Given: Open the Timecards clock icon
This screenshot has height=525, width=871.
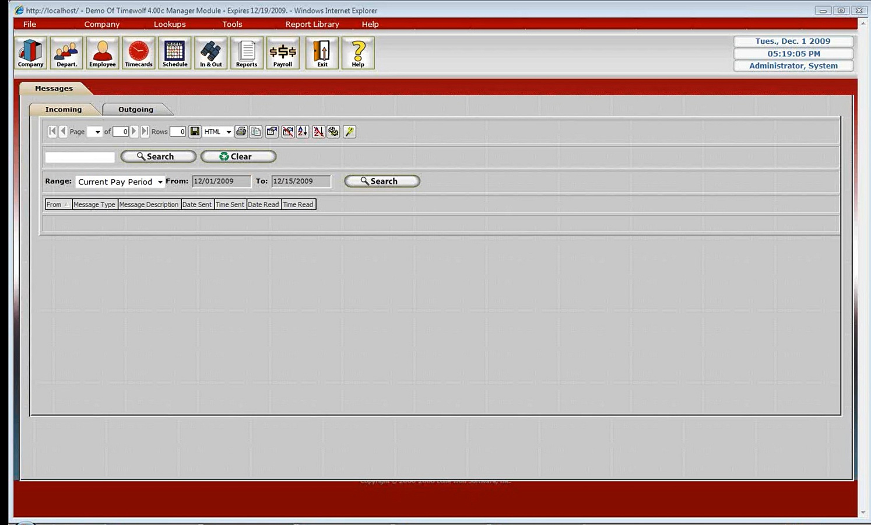Looking at the screenshot, I should click(x=139, y=53).
